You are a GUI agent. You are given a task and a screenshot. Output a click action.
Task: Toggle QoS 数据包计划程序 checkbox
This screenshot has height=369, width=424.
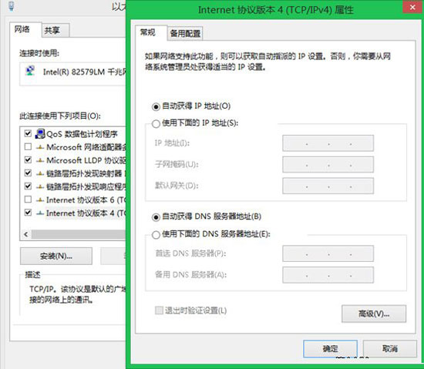point(28,133)
